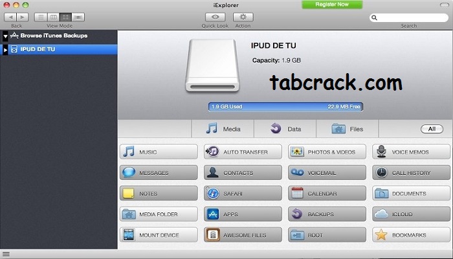Open Photos & Videos

click(x=327, y=152)
